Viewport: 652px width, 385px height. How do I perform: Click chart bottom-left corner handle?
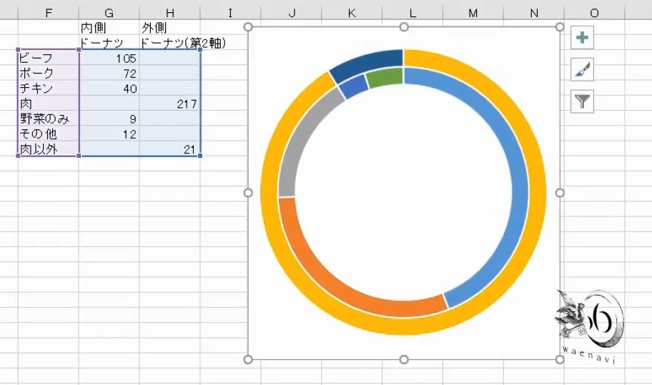248,359
